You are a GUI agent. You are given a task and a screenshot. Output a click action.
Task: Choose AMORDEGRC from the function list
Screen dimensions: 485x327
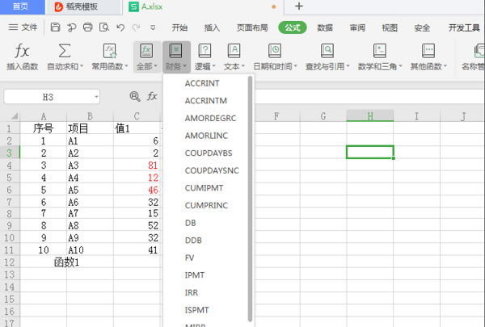[x=210, y=118]
